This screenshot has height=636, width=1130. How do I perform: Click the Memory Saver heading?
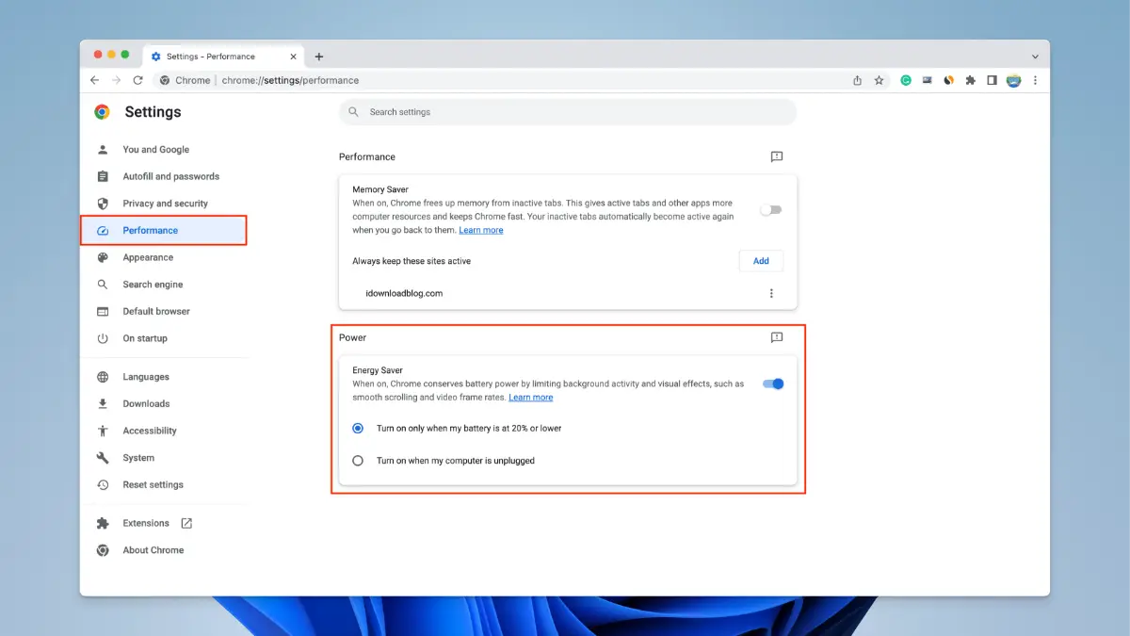[x=380, y=189]
